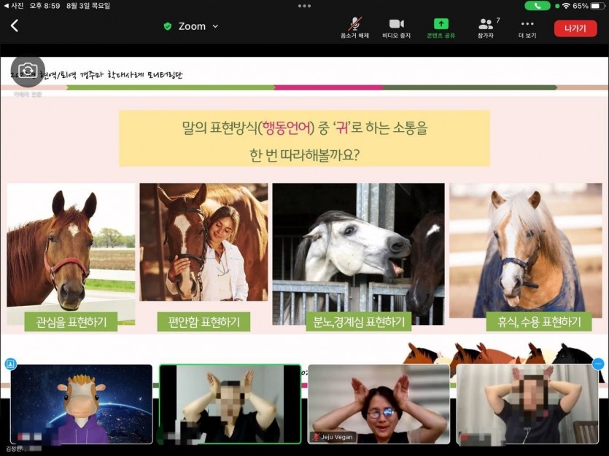Open content sharing (콘텐츠 공유)

441,28
